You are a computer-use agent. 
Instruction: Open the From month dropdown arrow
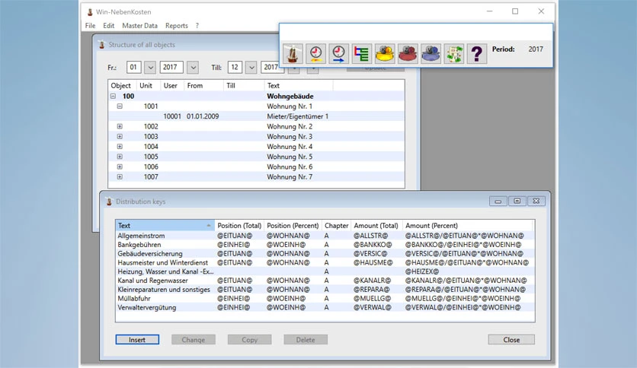click(150, 67)
